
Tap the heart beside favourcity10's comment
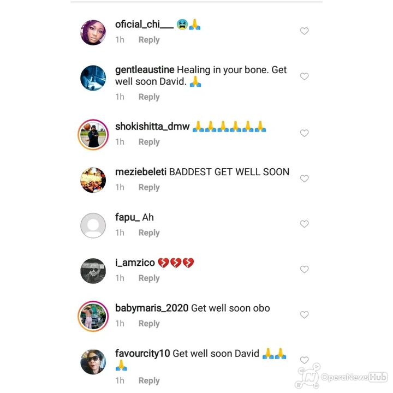[304, 360]
